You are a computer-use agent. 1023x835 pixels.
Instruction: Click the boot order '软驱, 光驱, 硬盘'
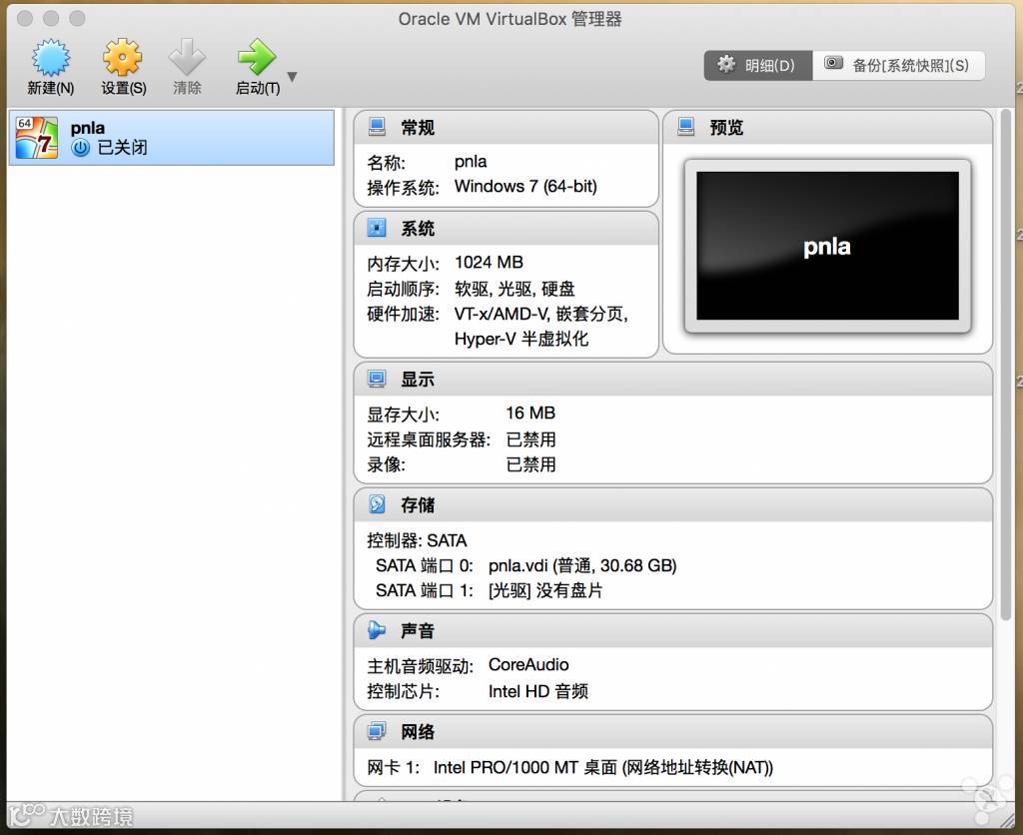[x=514, y=289]
